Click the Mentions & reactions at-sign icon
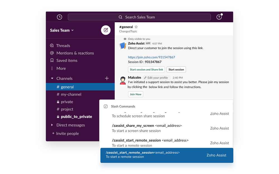The height and width of the screenshot is (174, 279). [52, 53]
